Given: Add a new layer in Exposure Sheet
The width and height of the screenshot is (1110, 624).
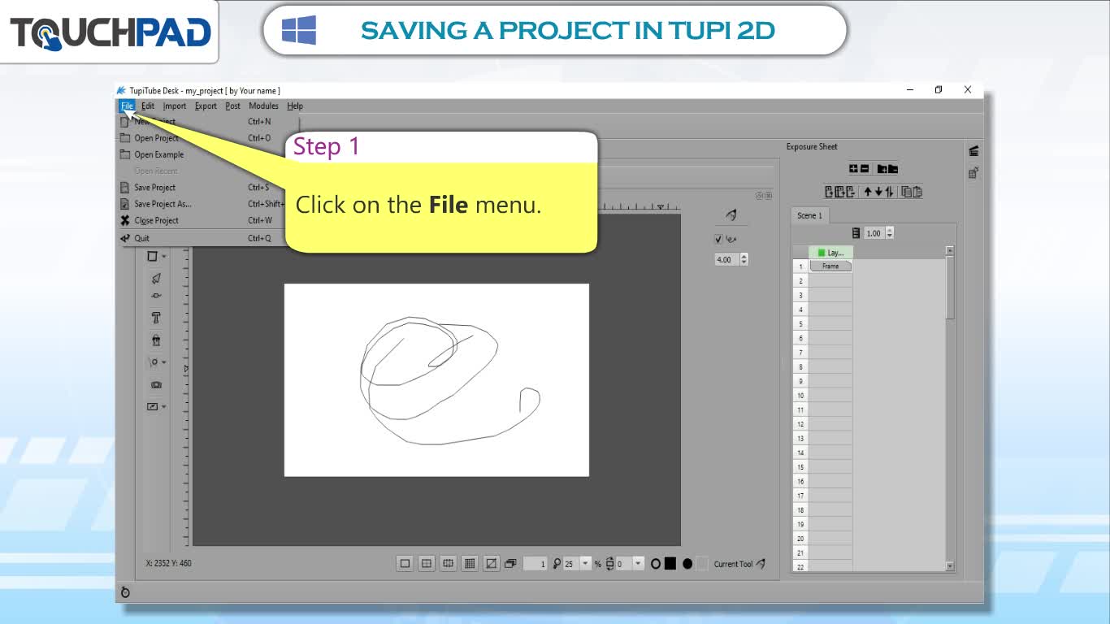Looking at the screenshot, I should (854, 169).
